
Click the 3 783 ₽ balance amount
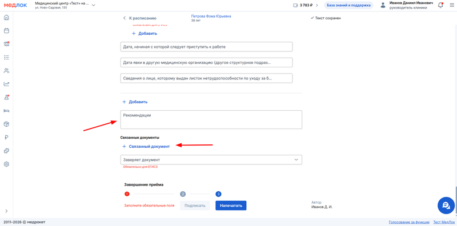[306, 5]
